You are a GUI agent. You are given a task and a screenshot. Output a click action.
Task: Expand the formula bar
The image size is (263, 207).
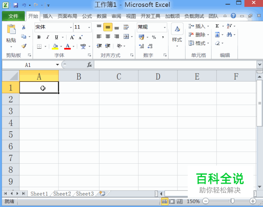coord(260,65)
